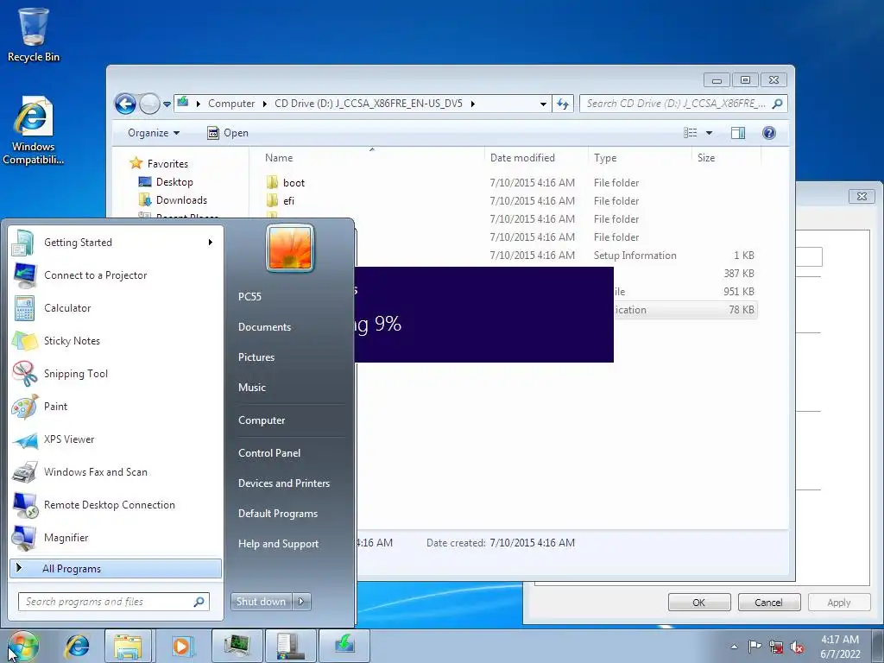Open Default Programs from the Start menu
Screen dimensions: 884x663
(x=278, y=514)
